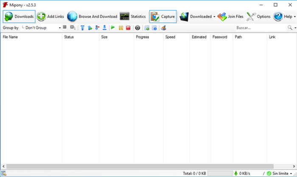Minimize the Mipony window
The image size is (297, 177).
tap(261, 5)
